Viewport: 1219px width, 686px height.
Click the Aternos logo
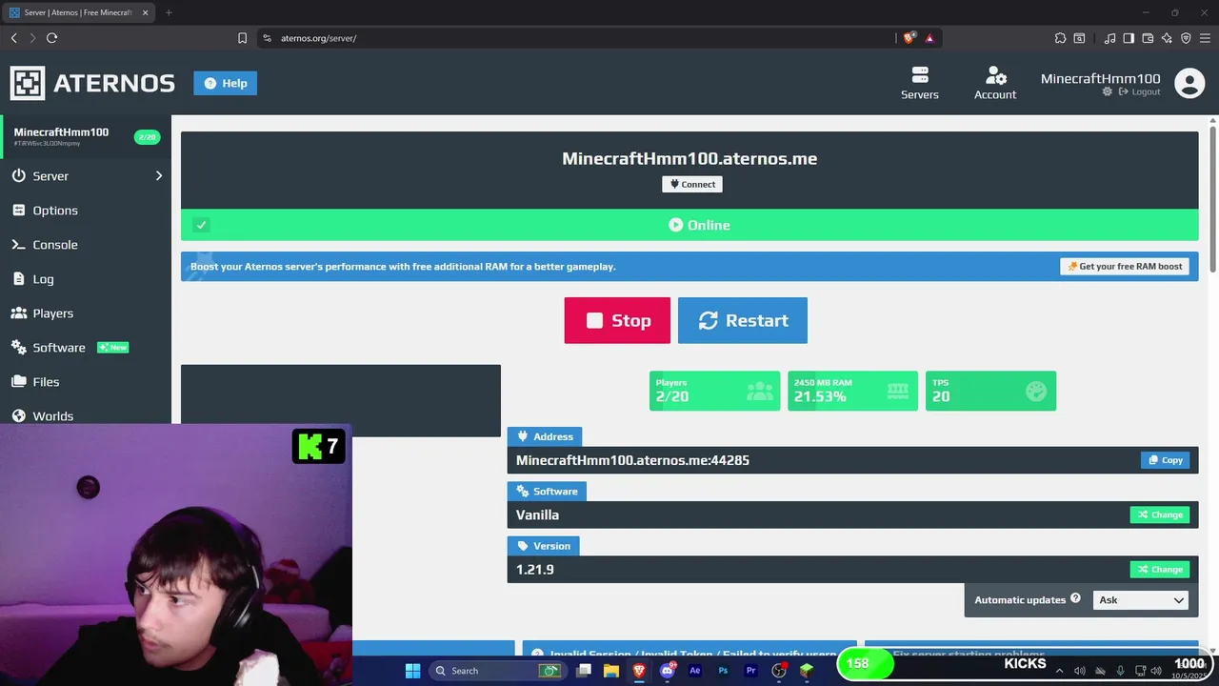click(92, 83)
